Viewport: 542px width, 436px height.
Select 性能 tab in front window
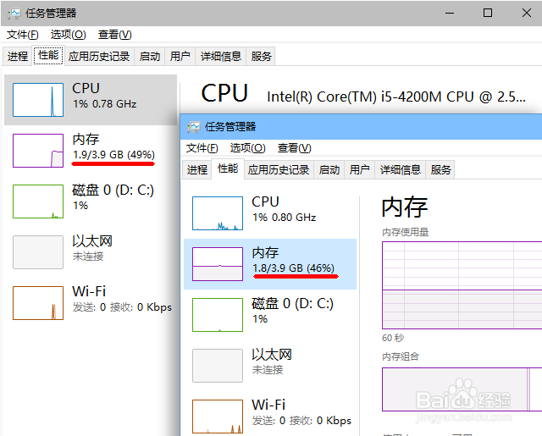tap(228, 168)
